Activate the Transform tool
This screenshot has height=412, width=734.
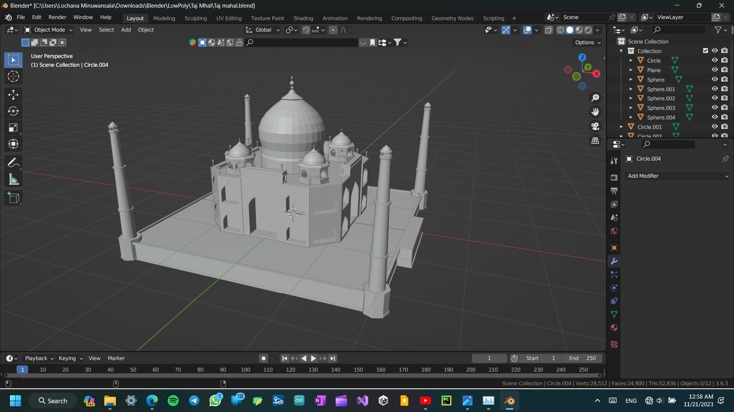coord(13,144)
